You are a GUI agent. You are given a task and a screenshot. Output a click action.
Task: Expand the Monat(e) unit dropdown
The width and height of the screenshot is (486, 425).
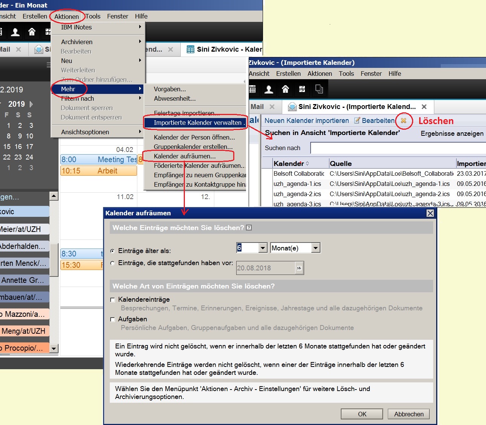click(315, 248)
